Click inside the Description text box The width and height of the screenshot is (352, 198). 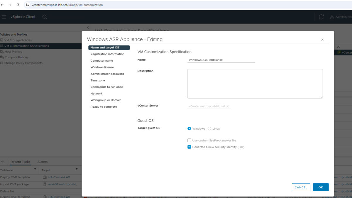coord(255,84)
